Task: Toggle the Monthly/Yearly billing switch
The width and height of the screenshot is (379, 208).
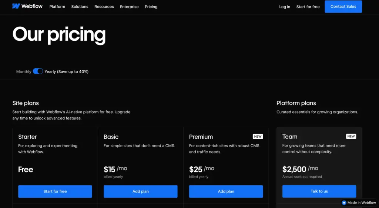Action: 38,71
